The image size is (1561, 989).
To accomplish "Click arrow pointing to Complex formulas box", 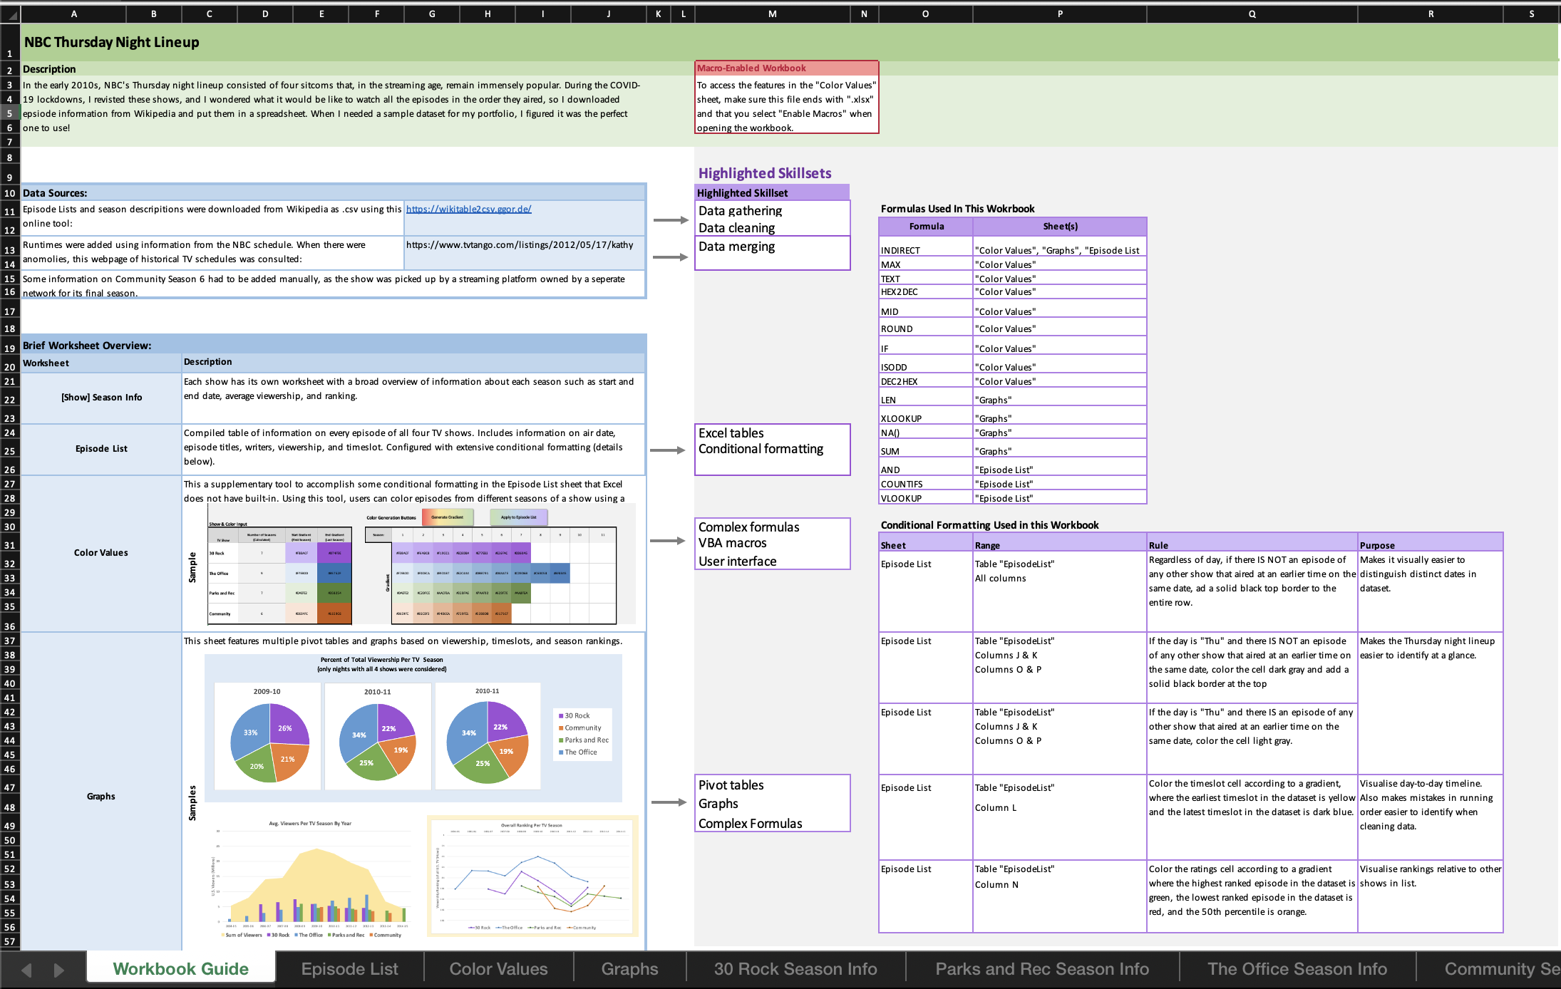I will [668, 541].
